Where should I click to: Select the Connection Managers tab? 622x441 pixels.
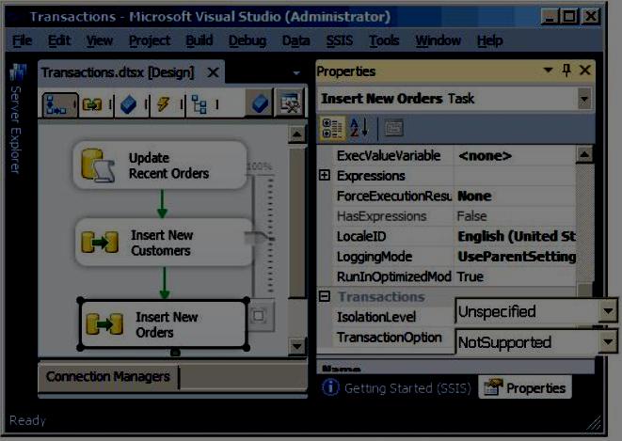click(108, 376)
